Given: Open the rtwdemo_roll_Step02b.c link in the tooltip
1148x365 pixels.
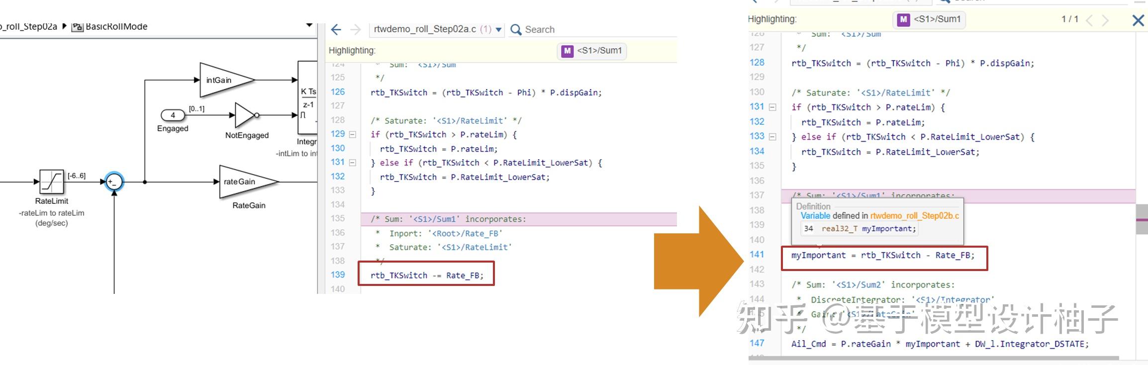Looking at the screenshot, I should 915,216.
